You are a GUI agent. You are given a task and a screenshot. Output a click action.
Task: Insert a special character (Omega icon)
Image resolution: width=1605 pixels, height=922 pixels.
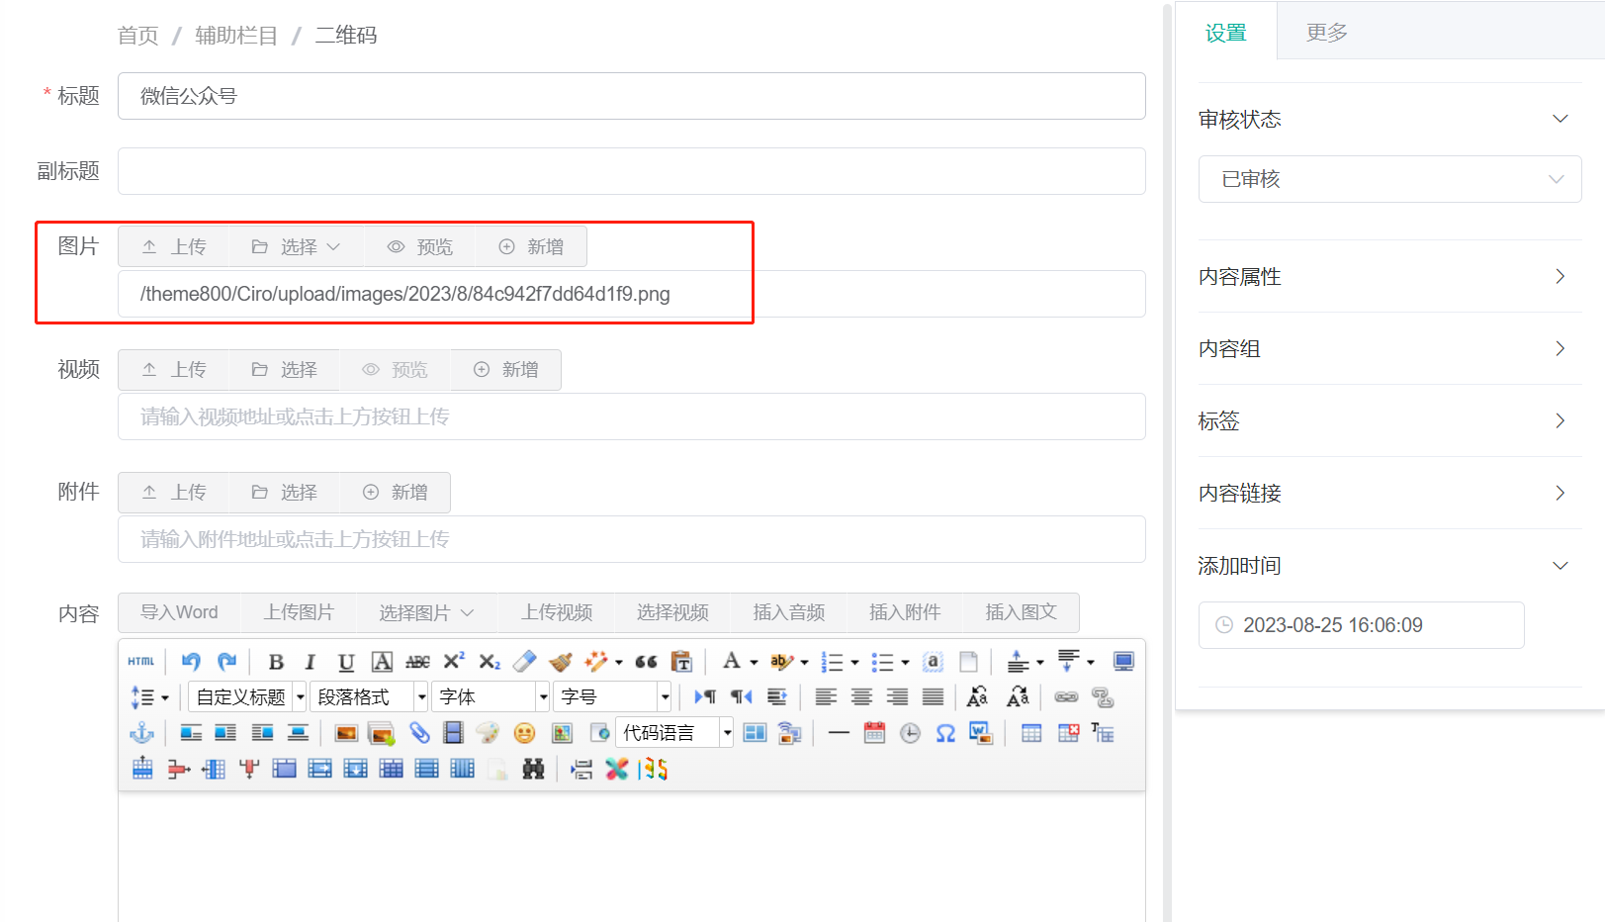coord(944,732)
